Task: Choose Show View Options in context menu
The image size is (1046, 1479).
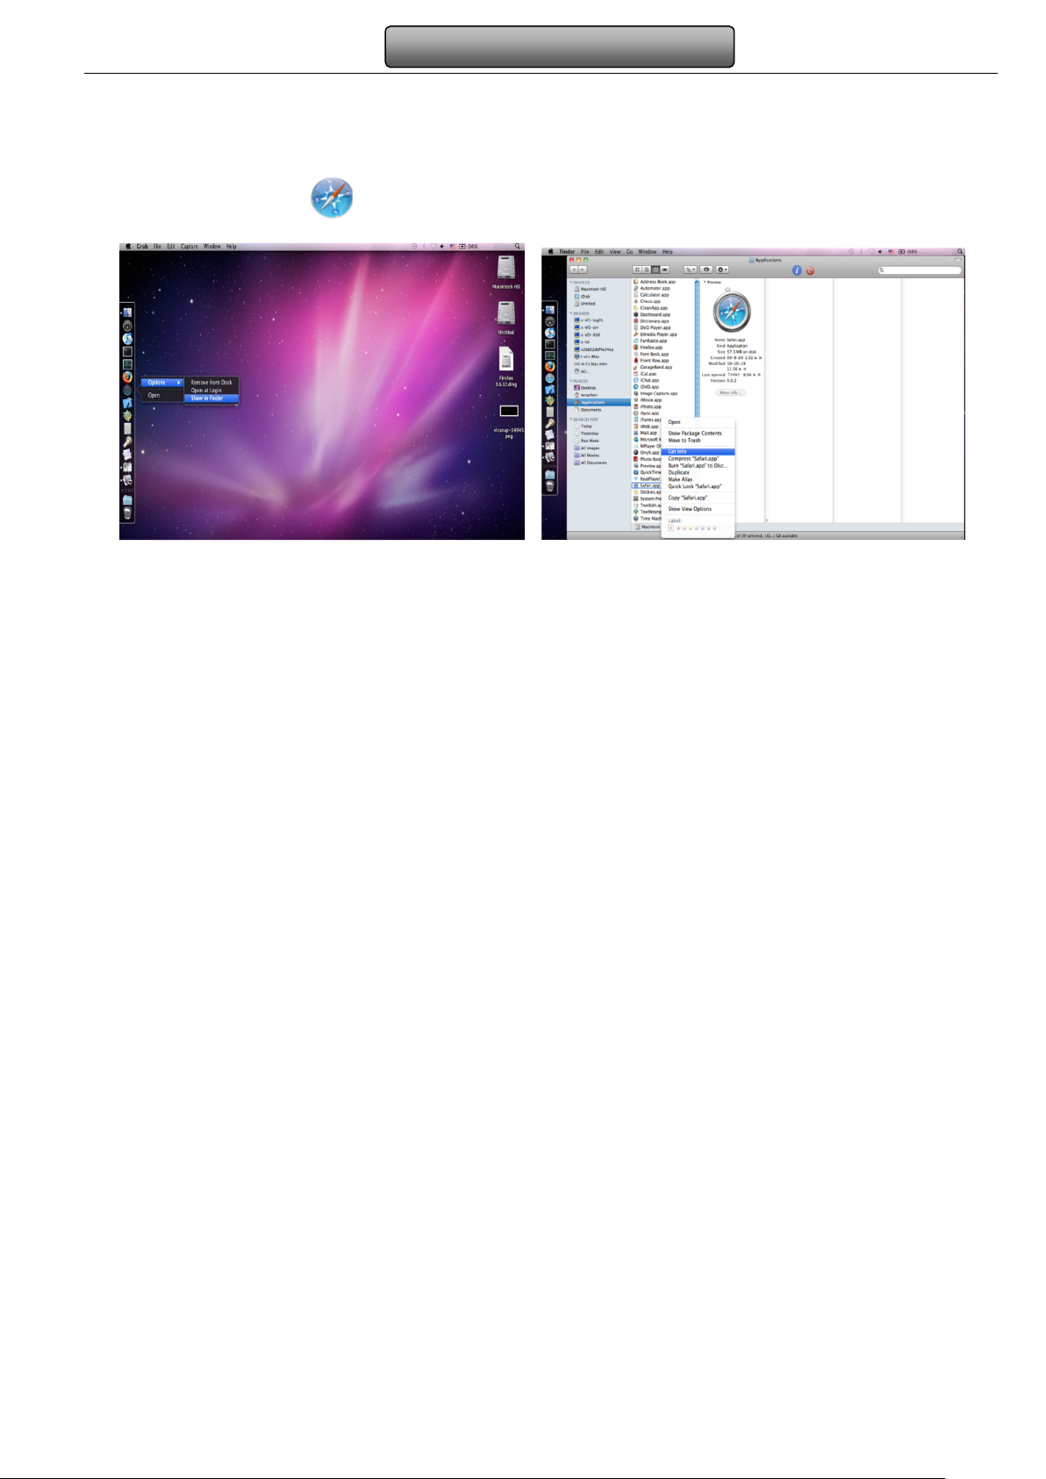Action: point(690,509)
